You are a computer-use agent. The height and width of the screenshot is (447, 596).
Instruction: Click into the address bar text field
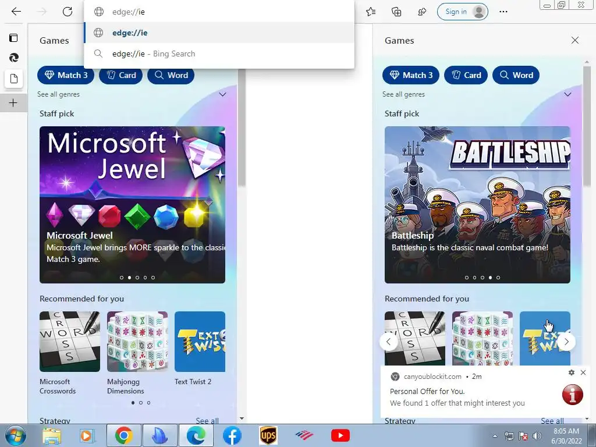pos(219,12)
